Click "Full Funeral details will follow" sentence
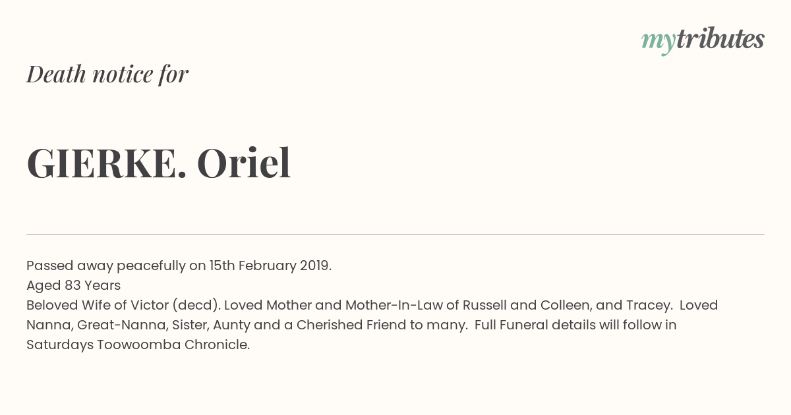 coord(569,325)
